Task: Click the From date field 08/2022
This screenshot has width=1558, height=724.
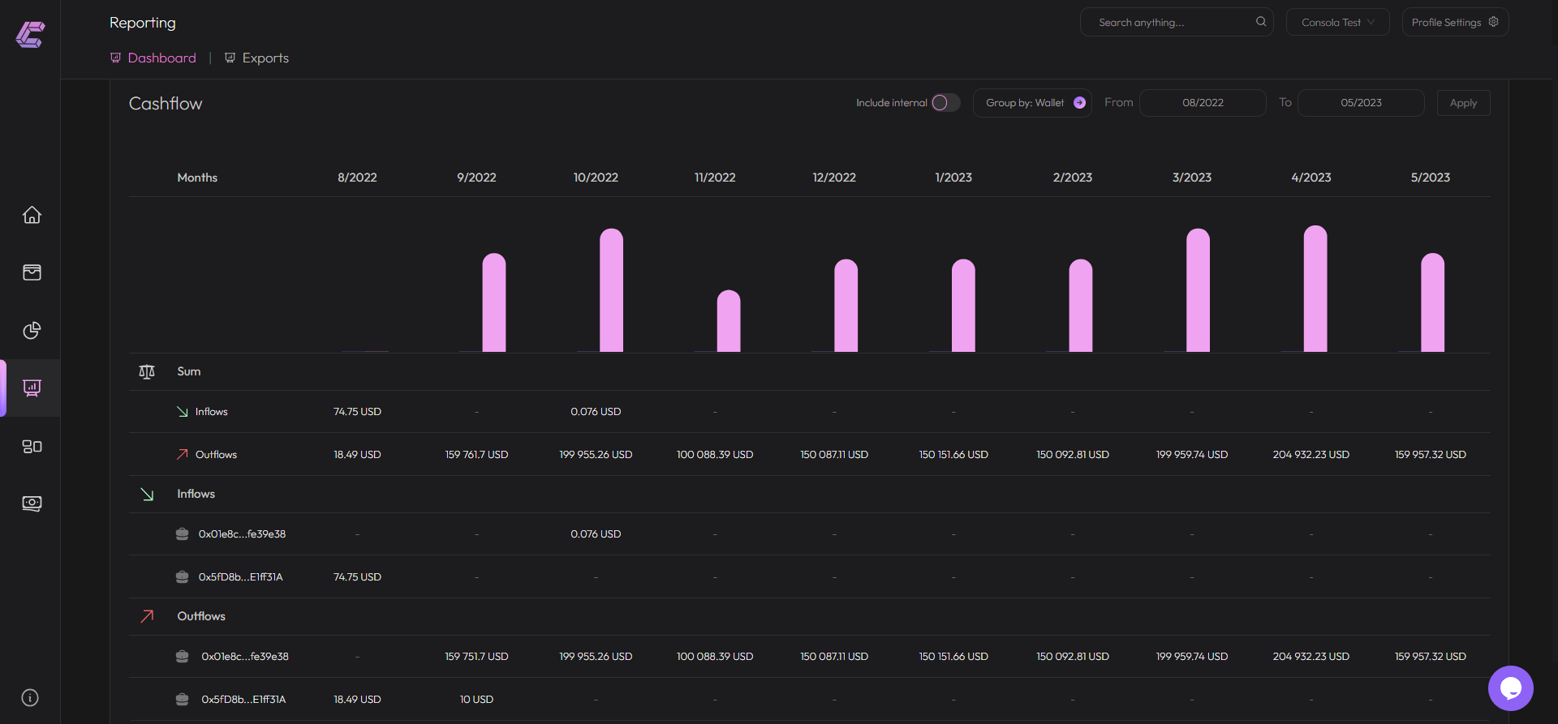Action: coord(1203,103)
